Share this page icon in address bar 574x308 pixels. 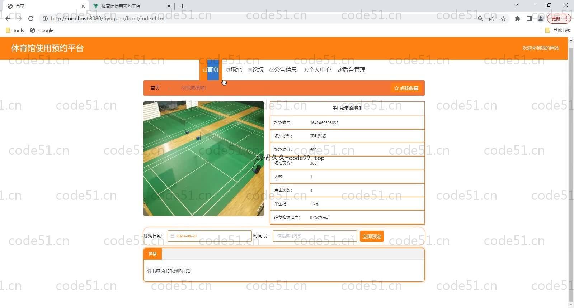492,19
